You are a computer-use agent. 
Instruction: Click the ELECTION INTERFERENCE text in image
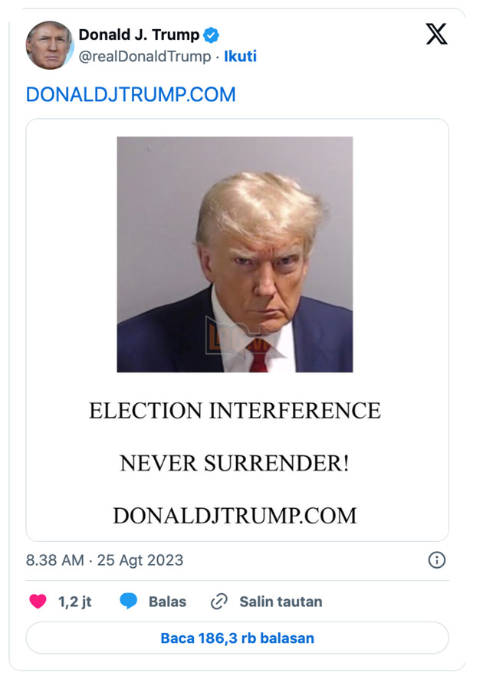click(235, 411)
